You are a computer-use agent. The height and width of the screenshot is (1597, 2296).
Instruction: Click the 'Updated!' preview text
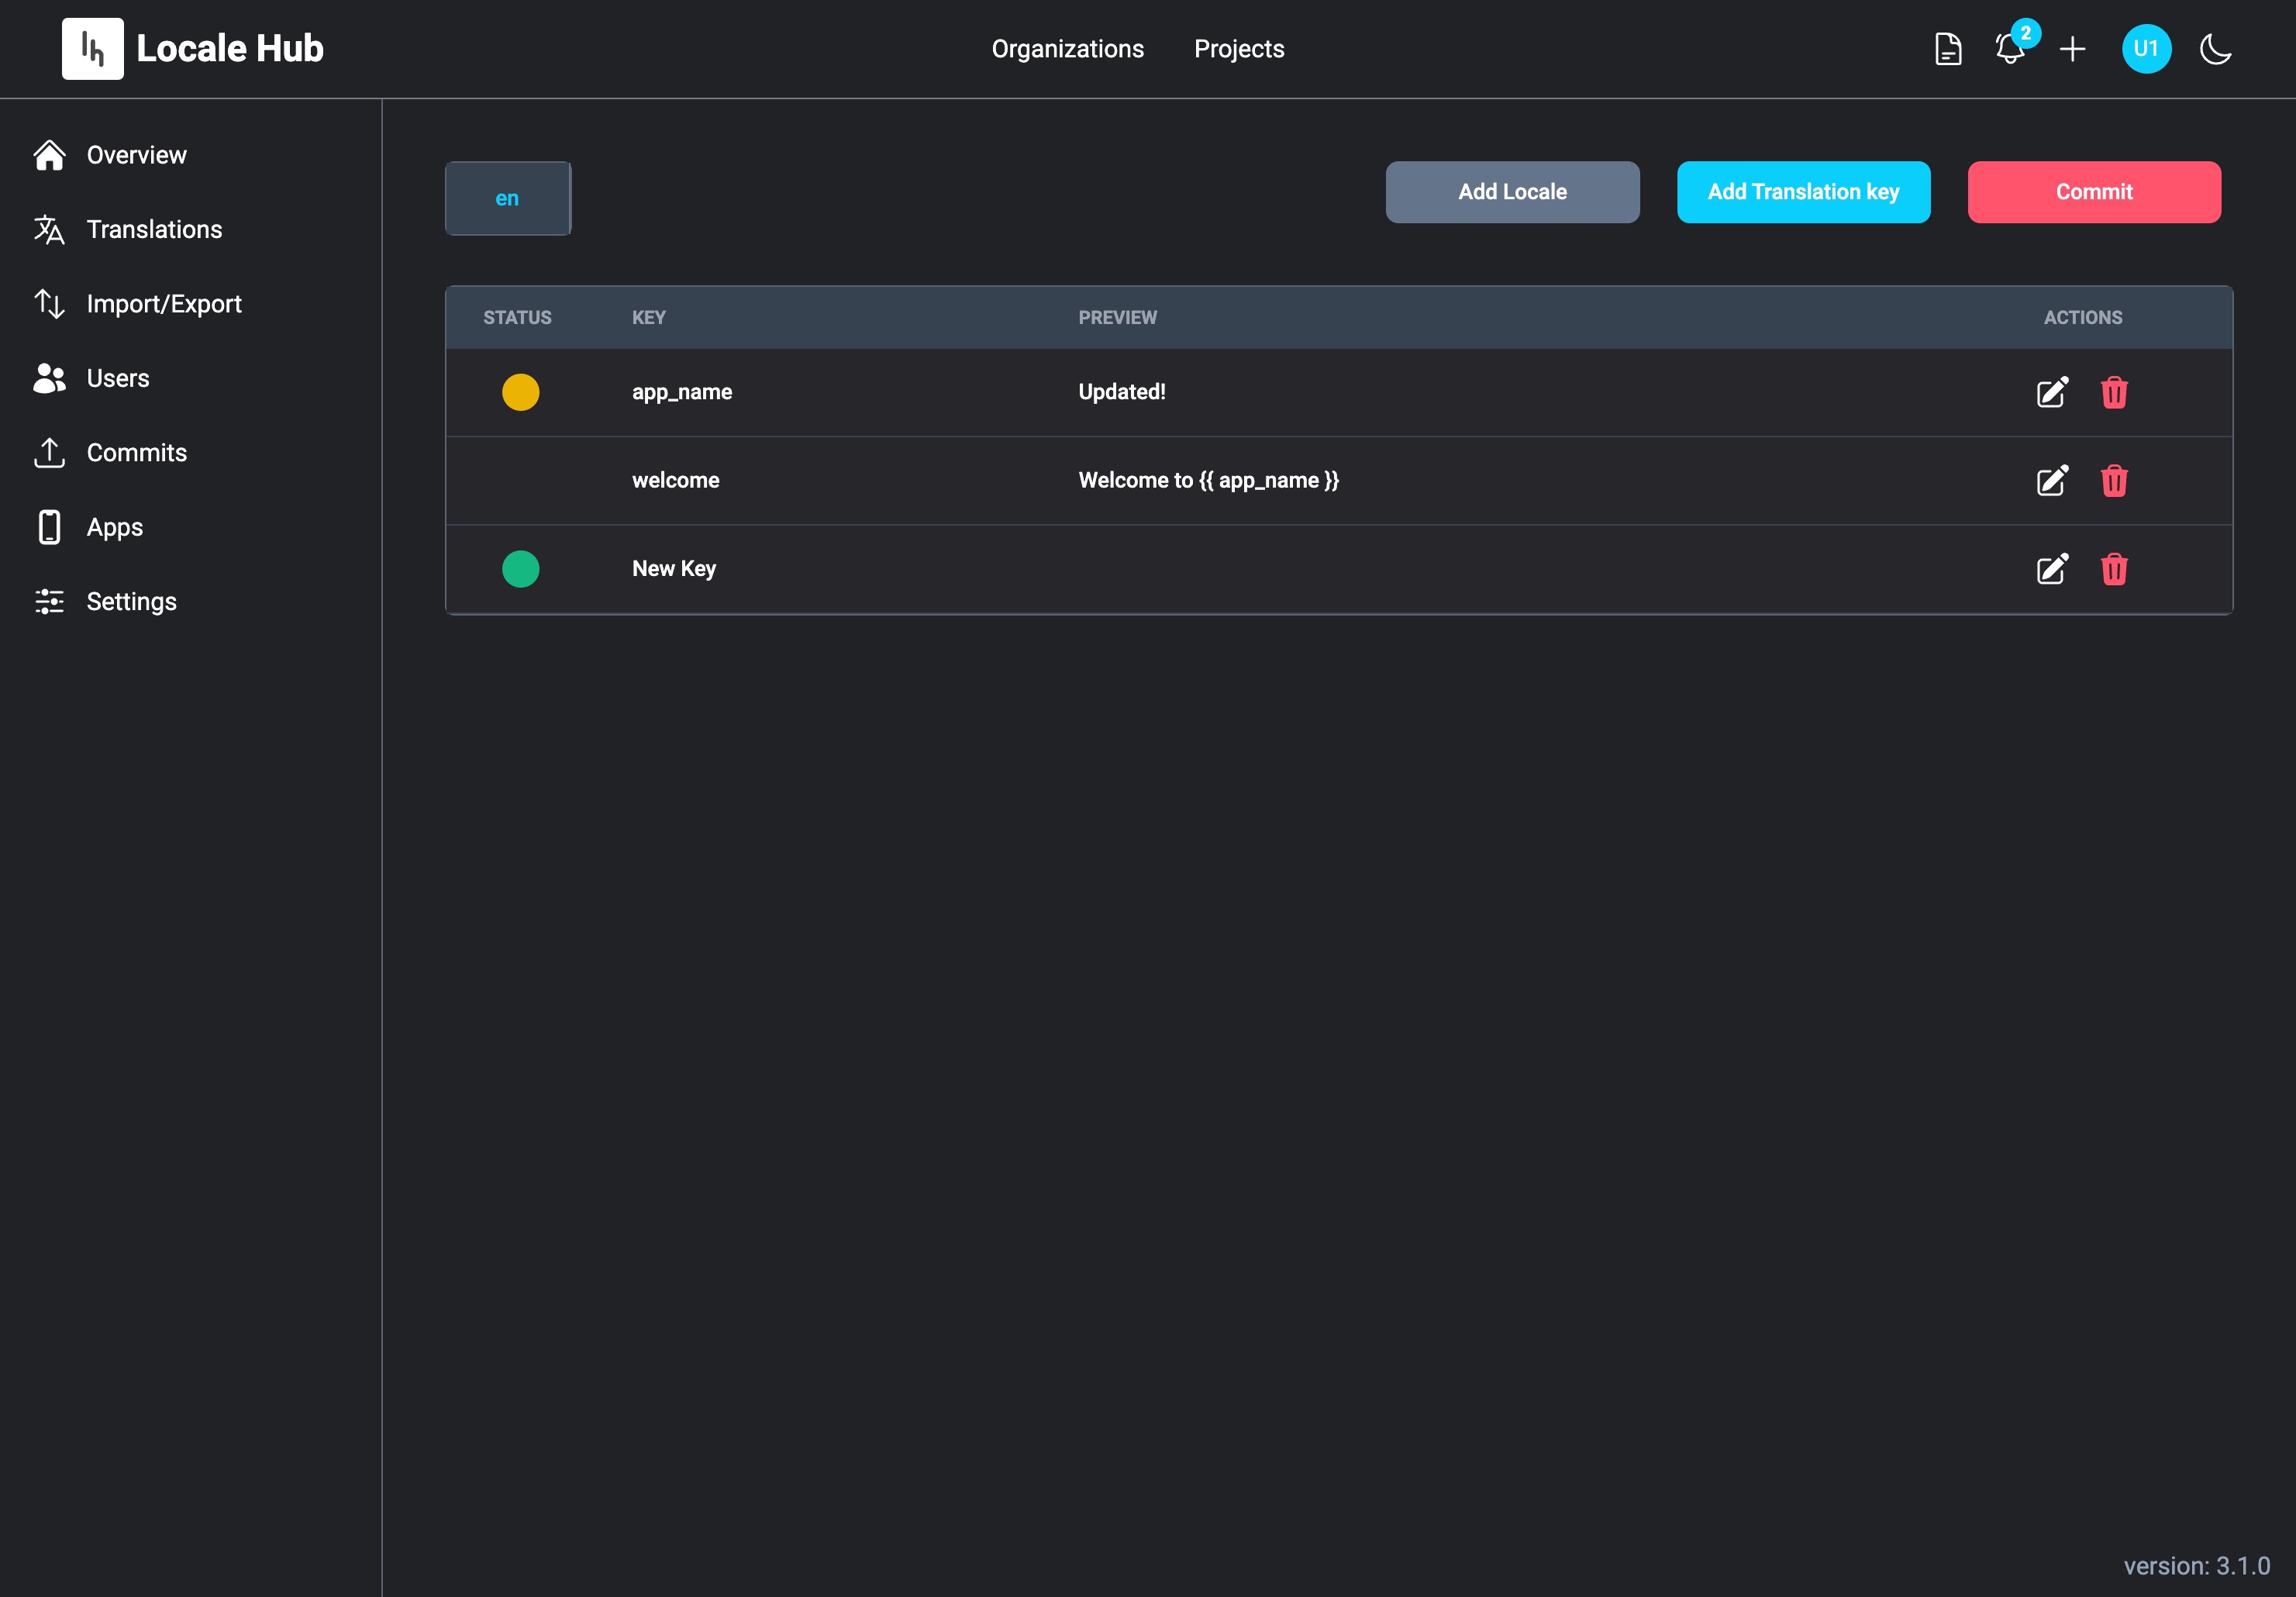tap(1122, 392)
